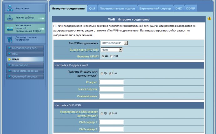216x134 pixels.
Task: Open Управление полосой пропускания EzQoS
Action: click(25, 29)
